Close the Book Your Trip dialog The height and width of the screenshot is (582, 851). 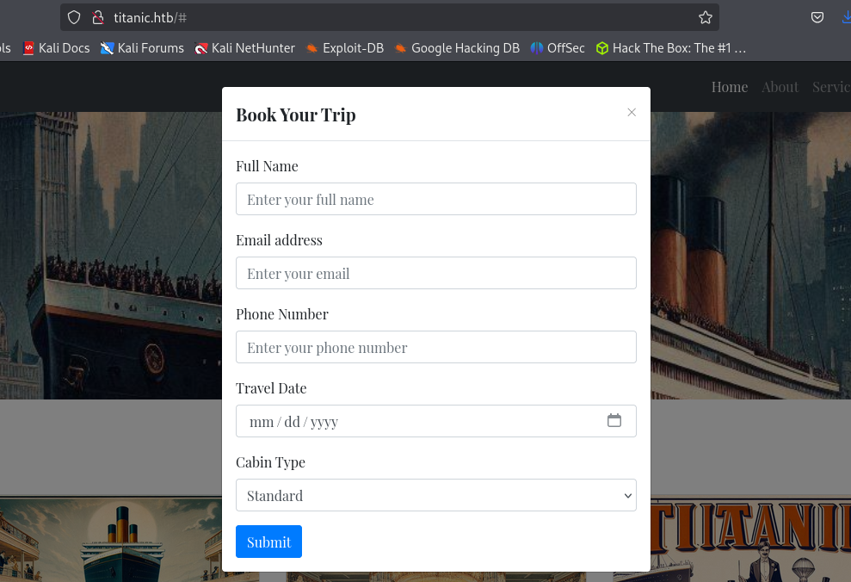[632, 113]
